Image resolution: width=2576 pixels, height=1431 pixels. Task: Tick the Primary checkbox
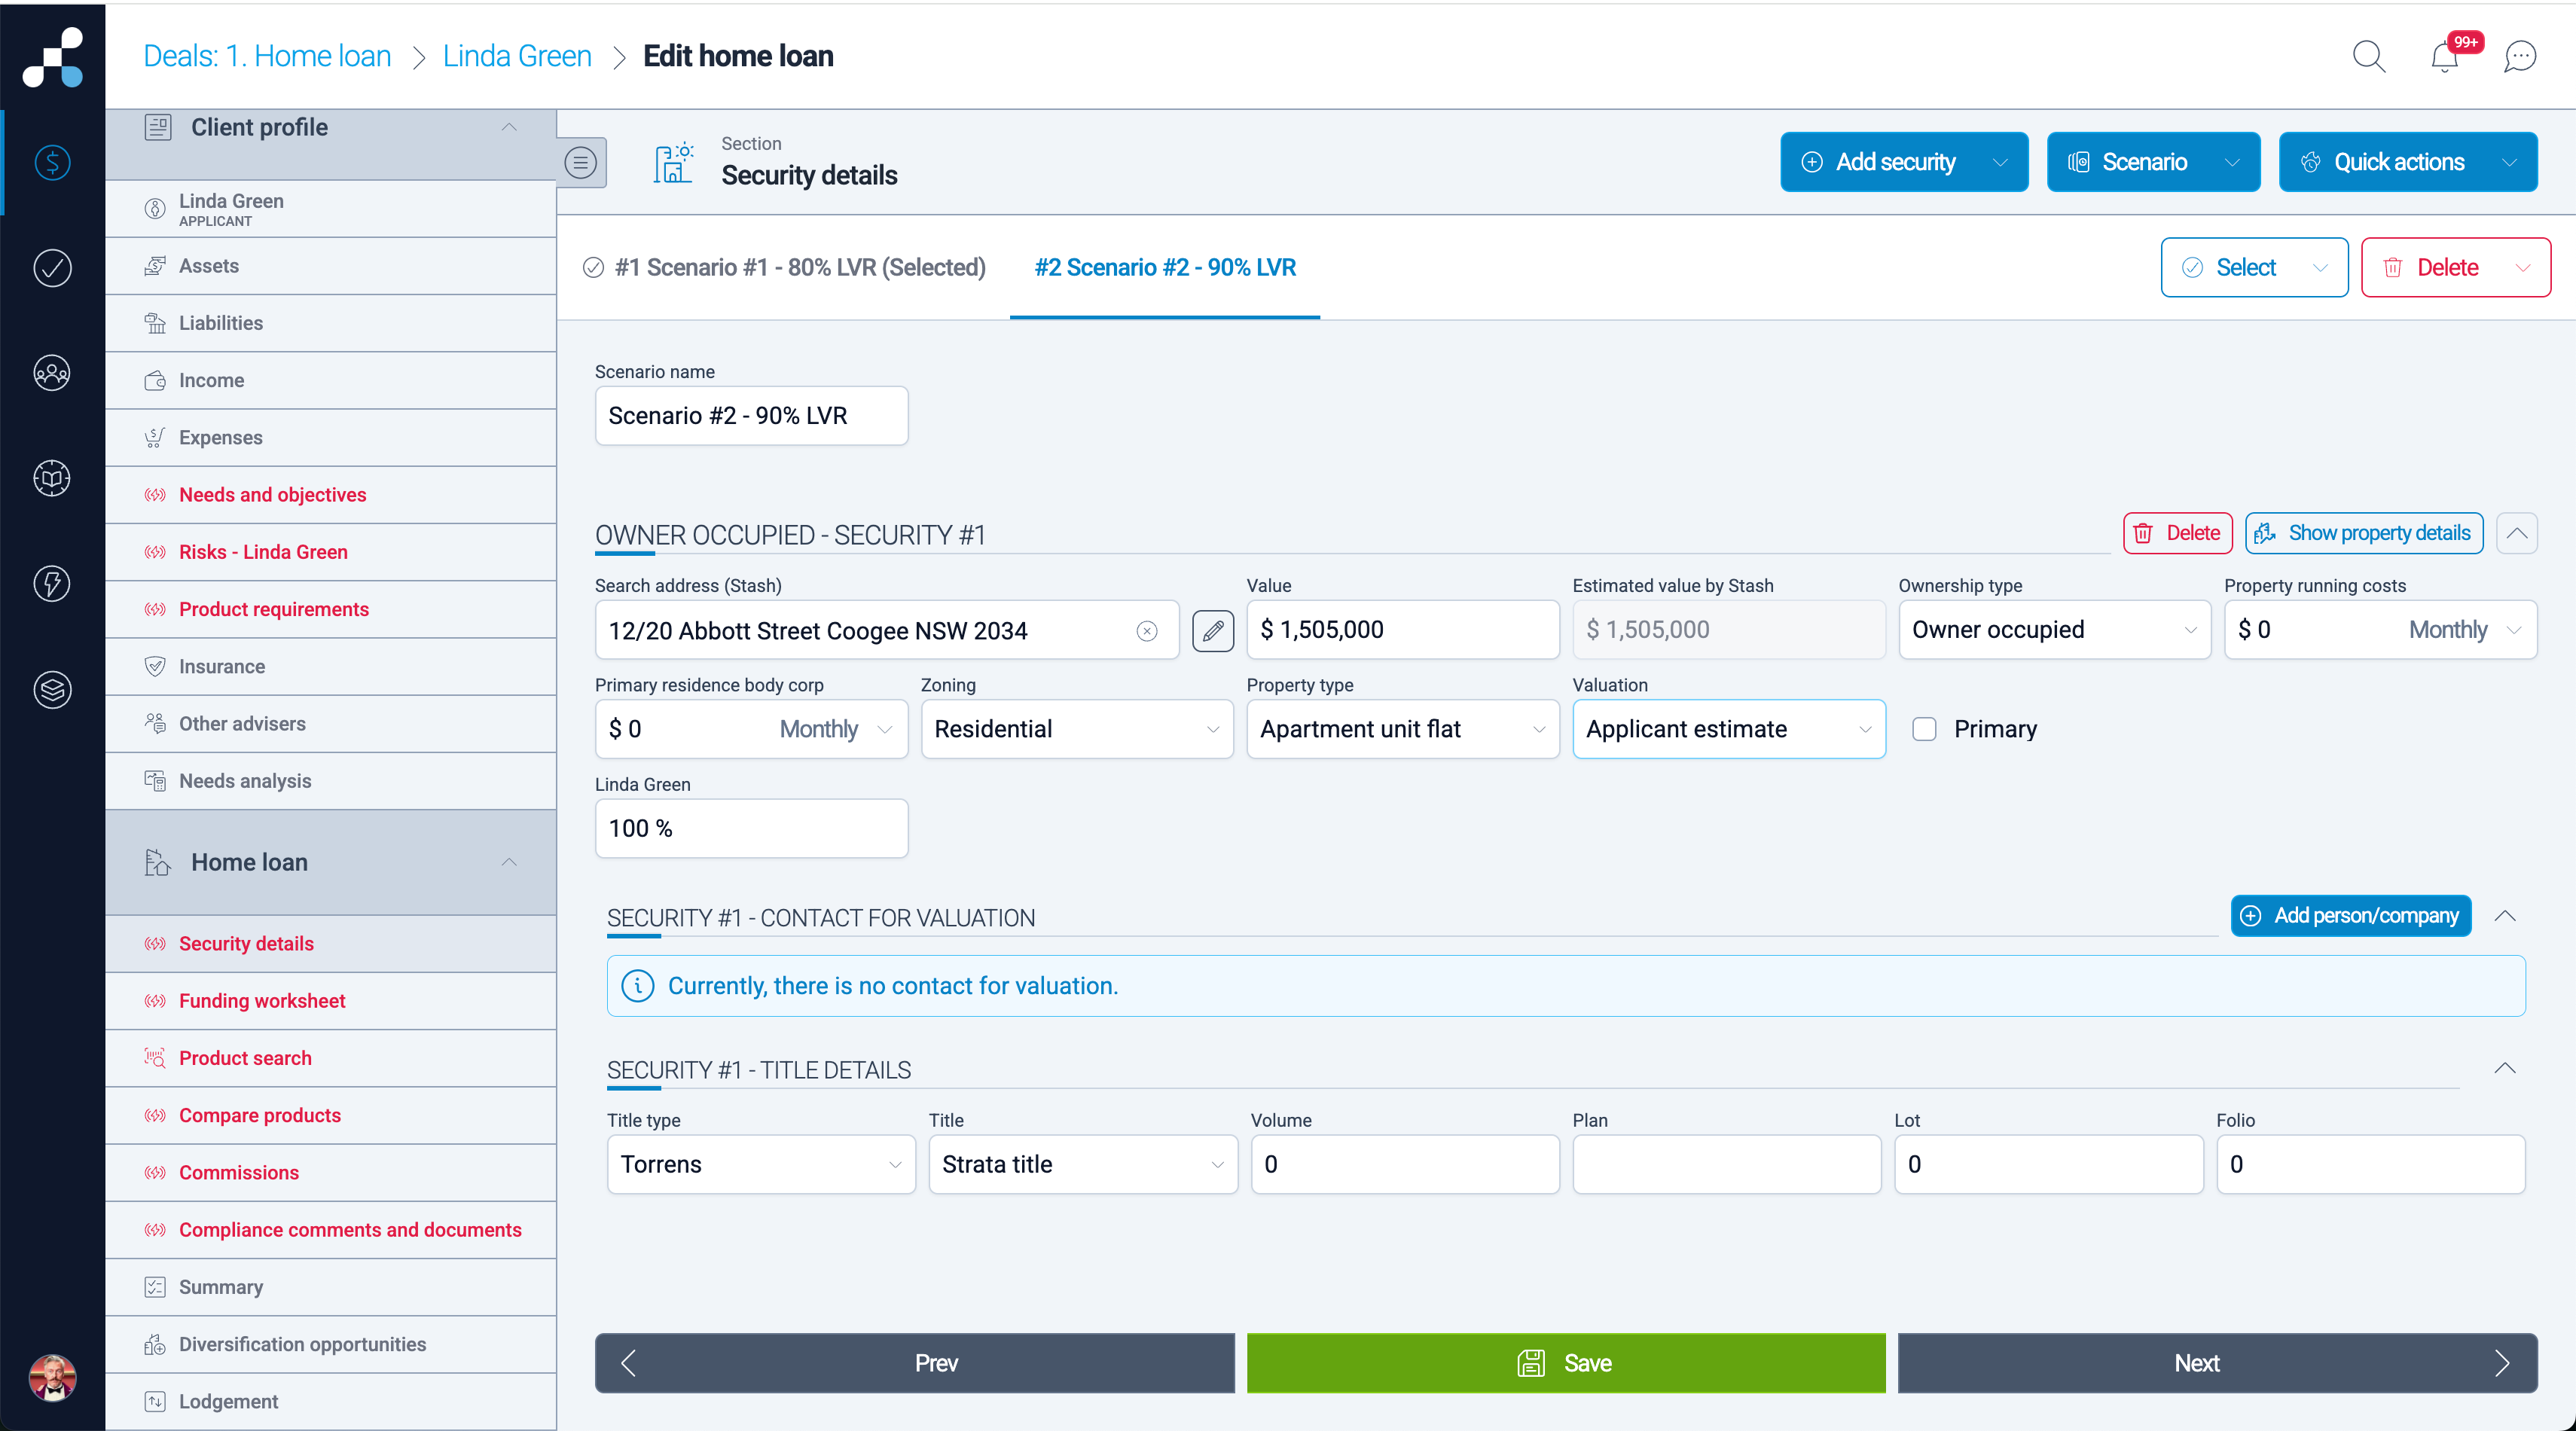pyautogui.click(x=1924, y=729)
